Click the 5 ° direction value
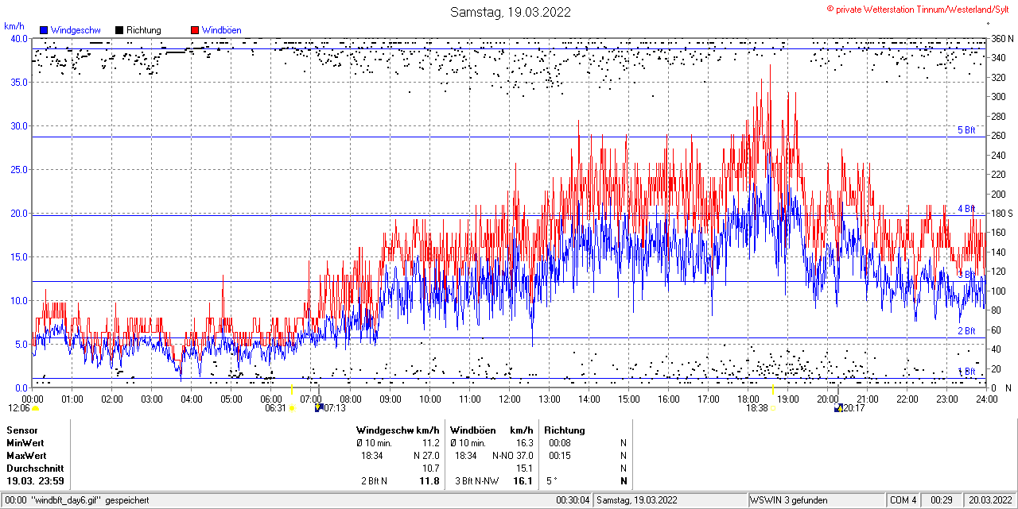This screenshot has width=1018, height=509. tap(552, 481)
